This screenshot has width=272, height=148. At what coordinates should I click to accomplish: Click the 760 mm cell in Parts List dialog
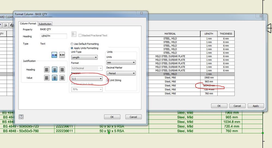point(209,93)
